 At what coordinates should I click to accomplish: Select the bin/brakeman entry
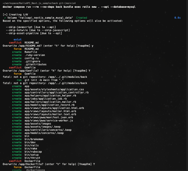click(34, 139)
